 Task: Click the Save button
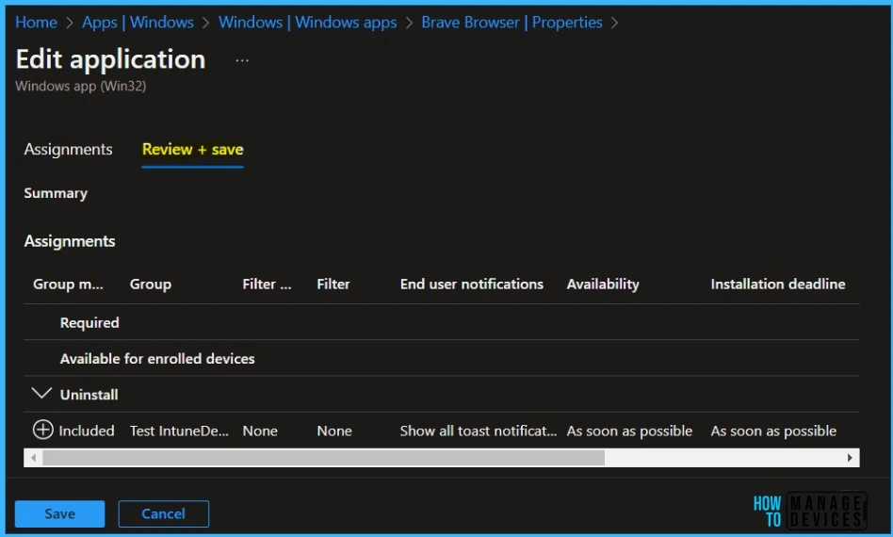[59, 513]
